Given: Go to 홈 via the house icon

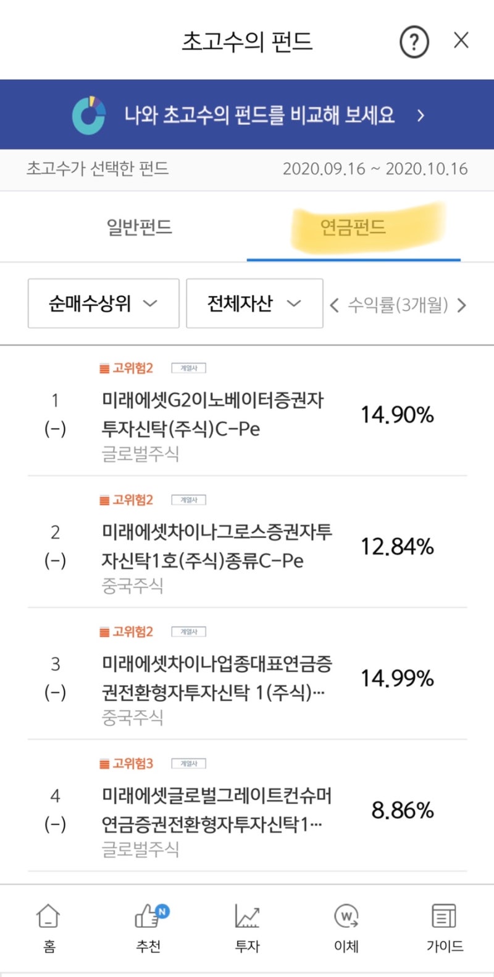Looking at the screenshot, I should [49, 928].
